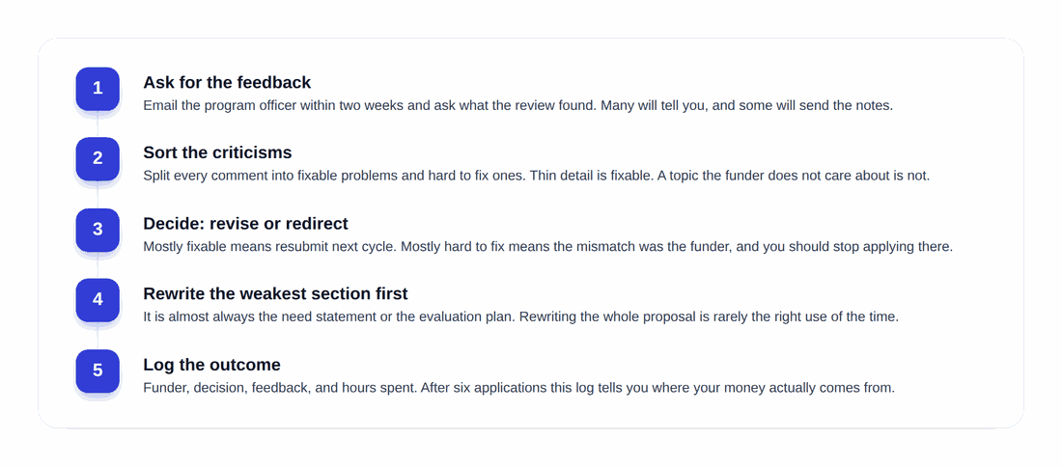1062x467 pixels.
Task: Click the 'Funder, decision, feedback' description text
Action: click(518, 389)
